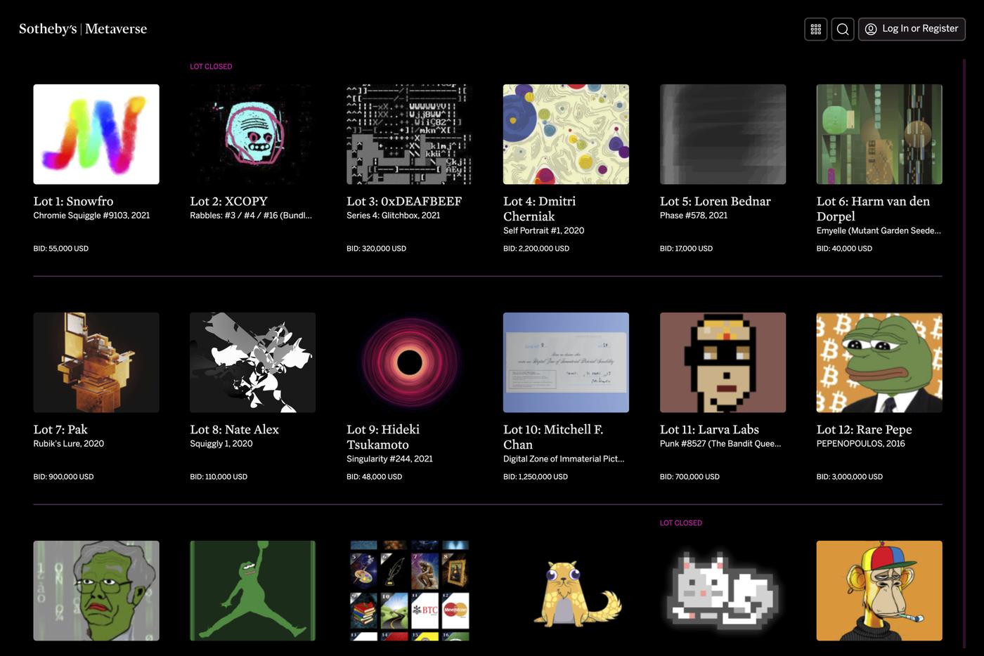Click the Lot 7: Pak title

click(x=60, y=429)
